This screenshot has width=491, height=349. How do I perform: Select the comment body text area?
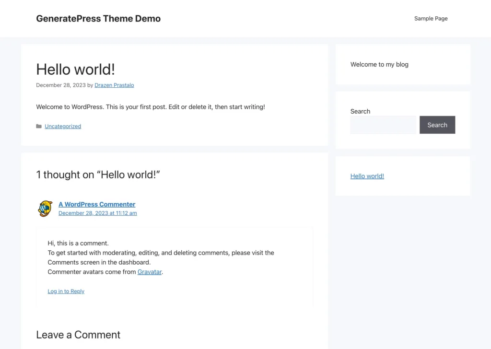point(161,257)
